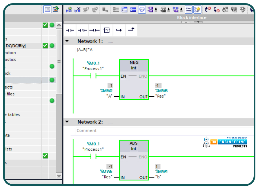
Task: Click the down arrow of the tree scrollbar
Action: [59, 176]
